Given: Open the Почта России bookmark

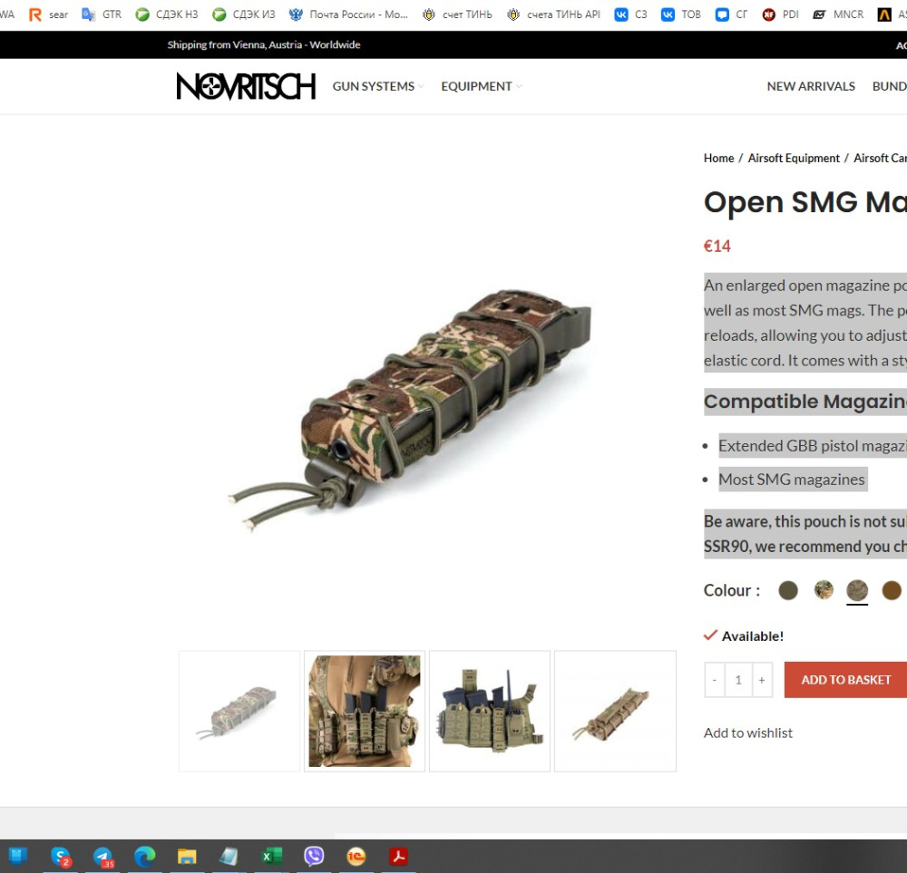Looking at the screenshot, I should click(x=349, y=15).
